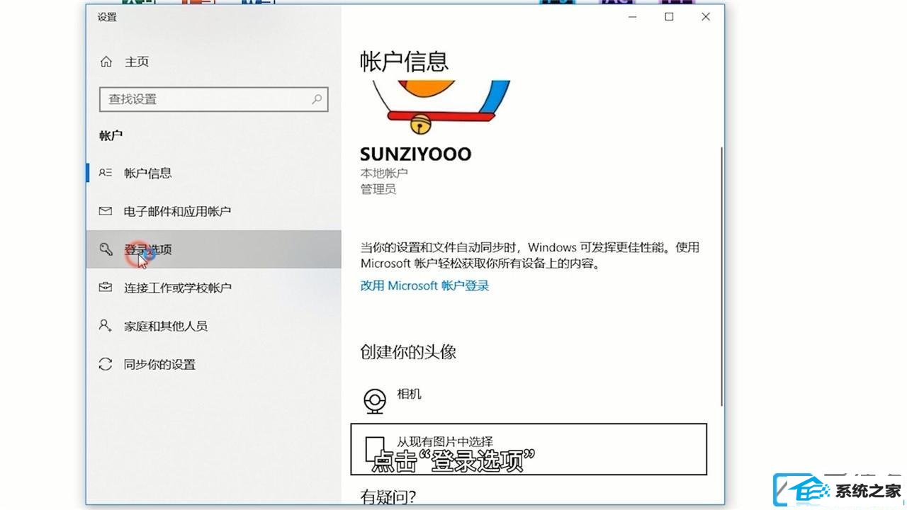Click the 管理员 text
Viewport: 907px width, 510px height.
point(378,189)
